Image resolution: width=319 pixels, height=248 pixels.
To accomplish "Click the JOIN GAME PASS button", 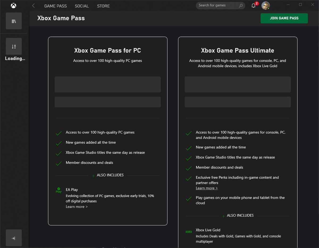I will [284, 18].
